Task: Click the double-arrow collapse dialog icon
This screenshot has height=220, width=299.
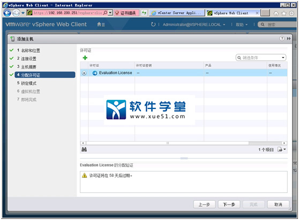Action: click(289, 38)
